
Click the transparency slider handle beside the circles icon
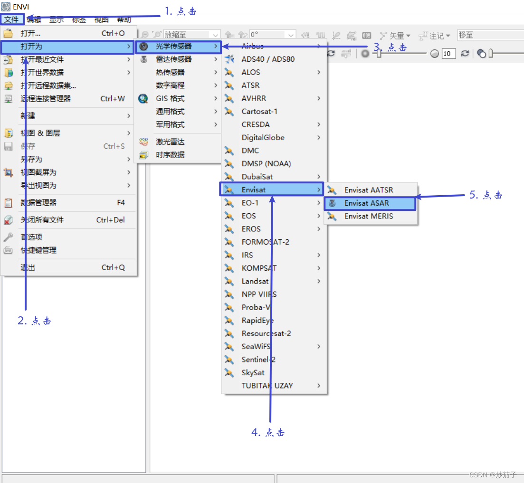pos(491,54)
